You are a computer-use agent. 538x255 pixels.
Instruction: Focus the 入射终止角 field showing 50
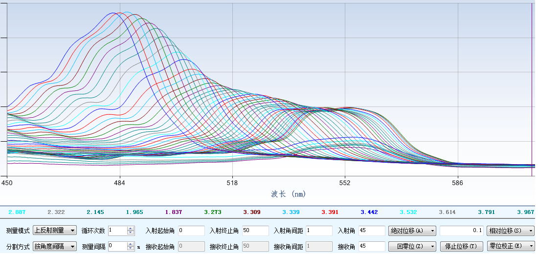pos(255,231)
